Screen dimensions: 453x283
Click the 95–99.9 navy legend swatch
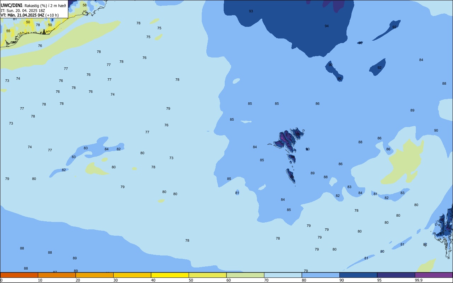(x=396, y=275)
